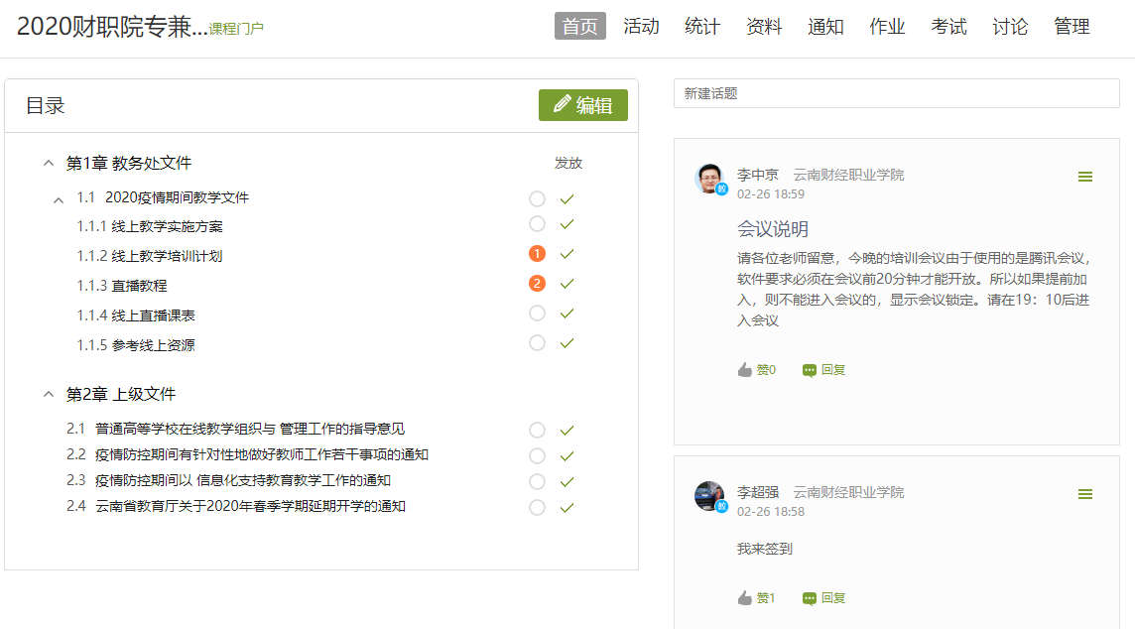Collapse section 1.1 2020疫情期间教学文件
This screenshot has height=629, width=1135.
[59, 199]
